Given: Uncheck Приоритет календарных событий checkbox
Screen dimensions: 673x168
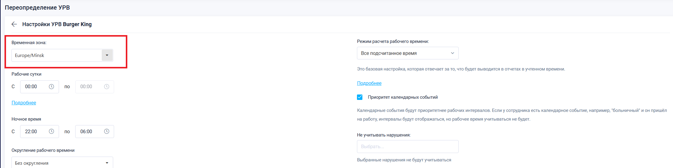Looking at the screenshot, I should point(360,97).
